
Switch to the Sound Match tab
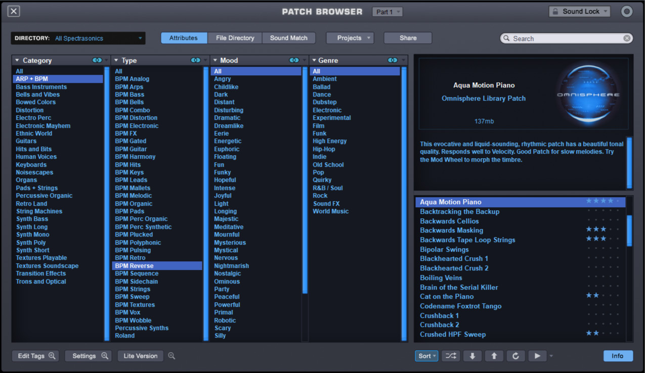point(289,38)
